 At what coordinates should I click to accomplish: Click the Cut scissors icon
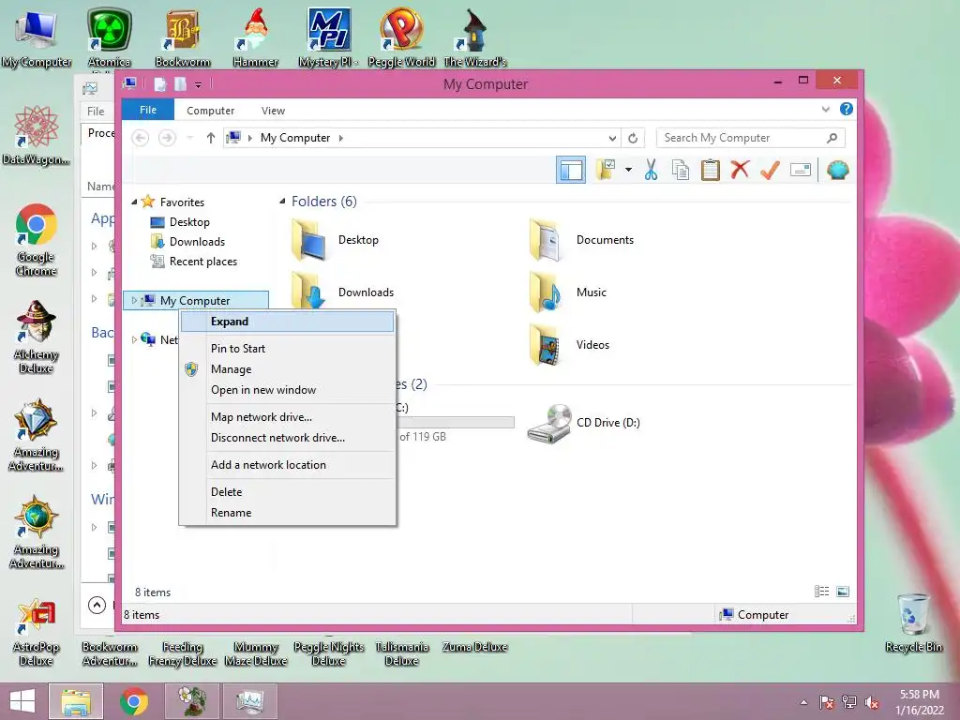click(x=651, y=170)
